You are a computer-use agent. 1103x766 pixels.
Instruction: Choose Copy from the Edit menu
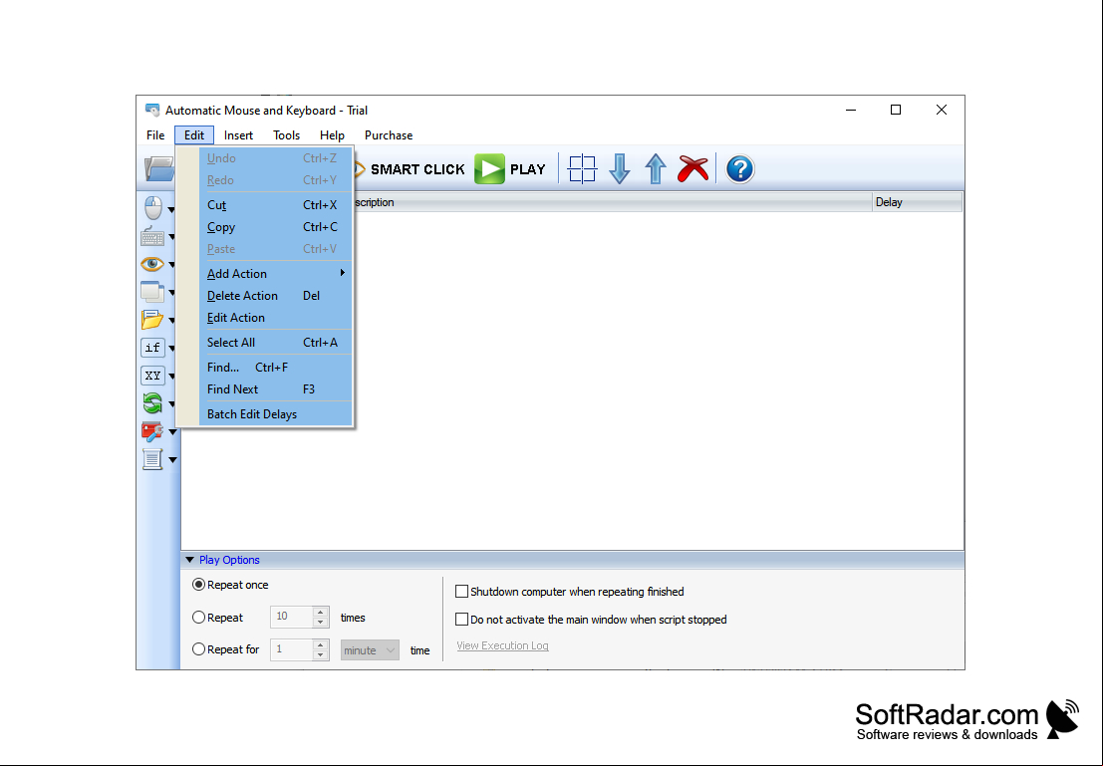[275, 227]
